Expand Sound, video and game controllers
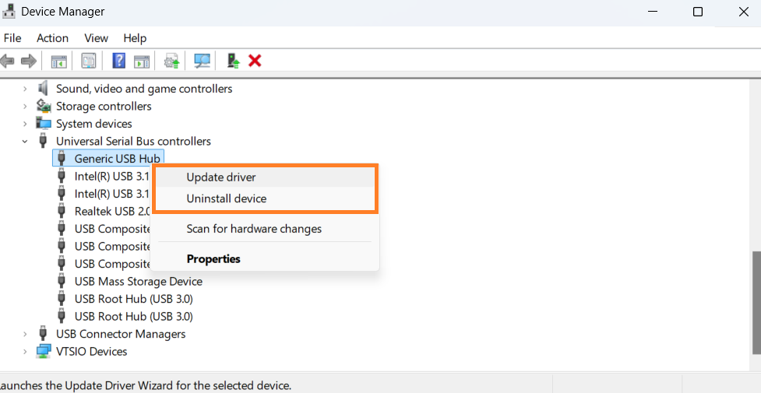The width and height of the screenshot is (761, 393). coord(25,89)
